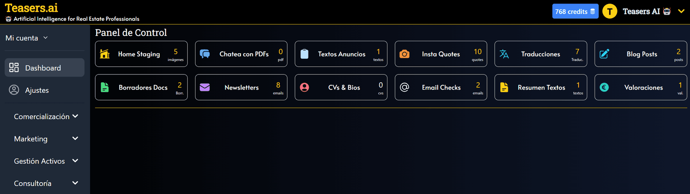690x194 pixels.
Task: Open Ajustes in the sidebar
Action: pos(37,90)
